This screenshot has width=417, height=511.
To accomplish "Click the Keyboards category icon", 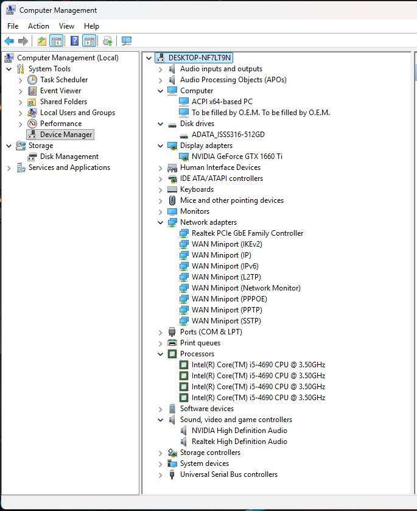I will coord(172,189).
